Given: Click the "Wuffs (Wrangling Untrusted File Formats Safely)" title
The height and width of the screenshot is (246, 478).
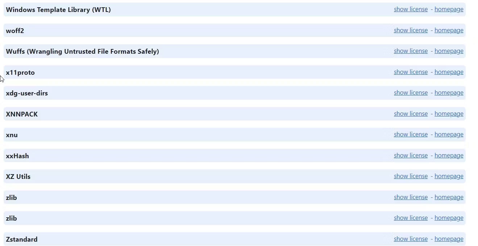Looking at the screenshot, I should (x=82, y=52).
